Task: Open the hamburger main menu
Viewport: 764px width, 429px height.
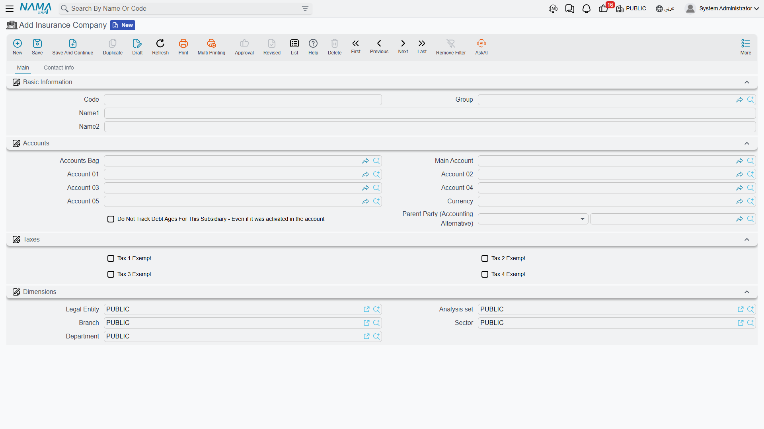Action: (x=10, y=8)
